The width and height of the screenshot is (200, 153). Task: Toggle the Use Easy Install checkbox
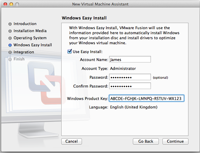pos(70,51)
